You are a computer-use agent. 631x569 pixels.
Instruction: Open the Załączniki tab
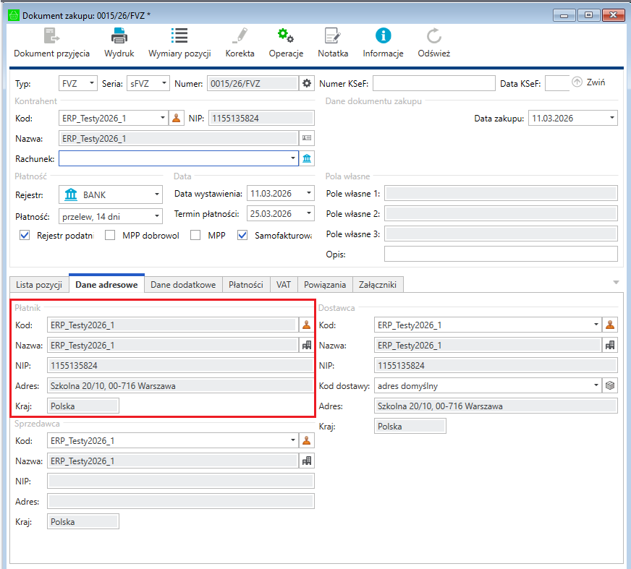tap(378, 285)
